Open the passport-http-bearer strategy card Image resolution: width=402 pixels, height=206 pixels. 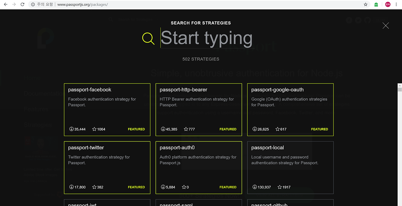(x=199, y=110)
